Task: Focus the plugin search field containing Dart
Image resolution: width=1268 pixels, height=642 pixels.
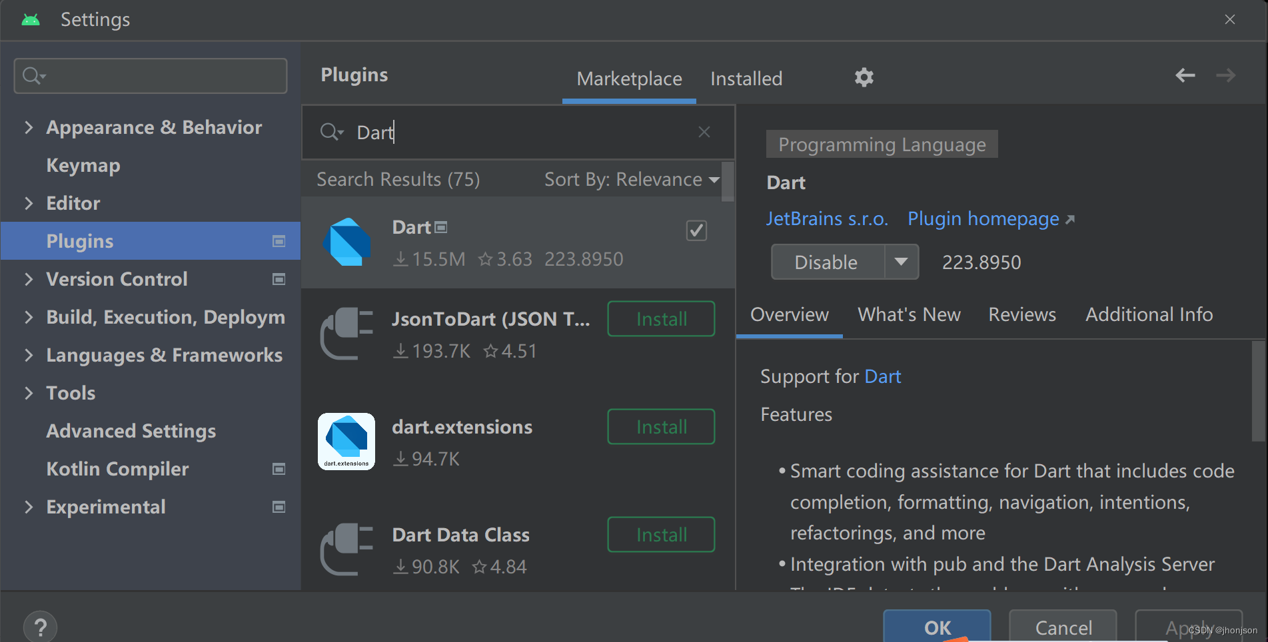Action: click(x=518, y=132)
